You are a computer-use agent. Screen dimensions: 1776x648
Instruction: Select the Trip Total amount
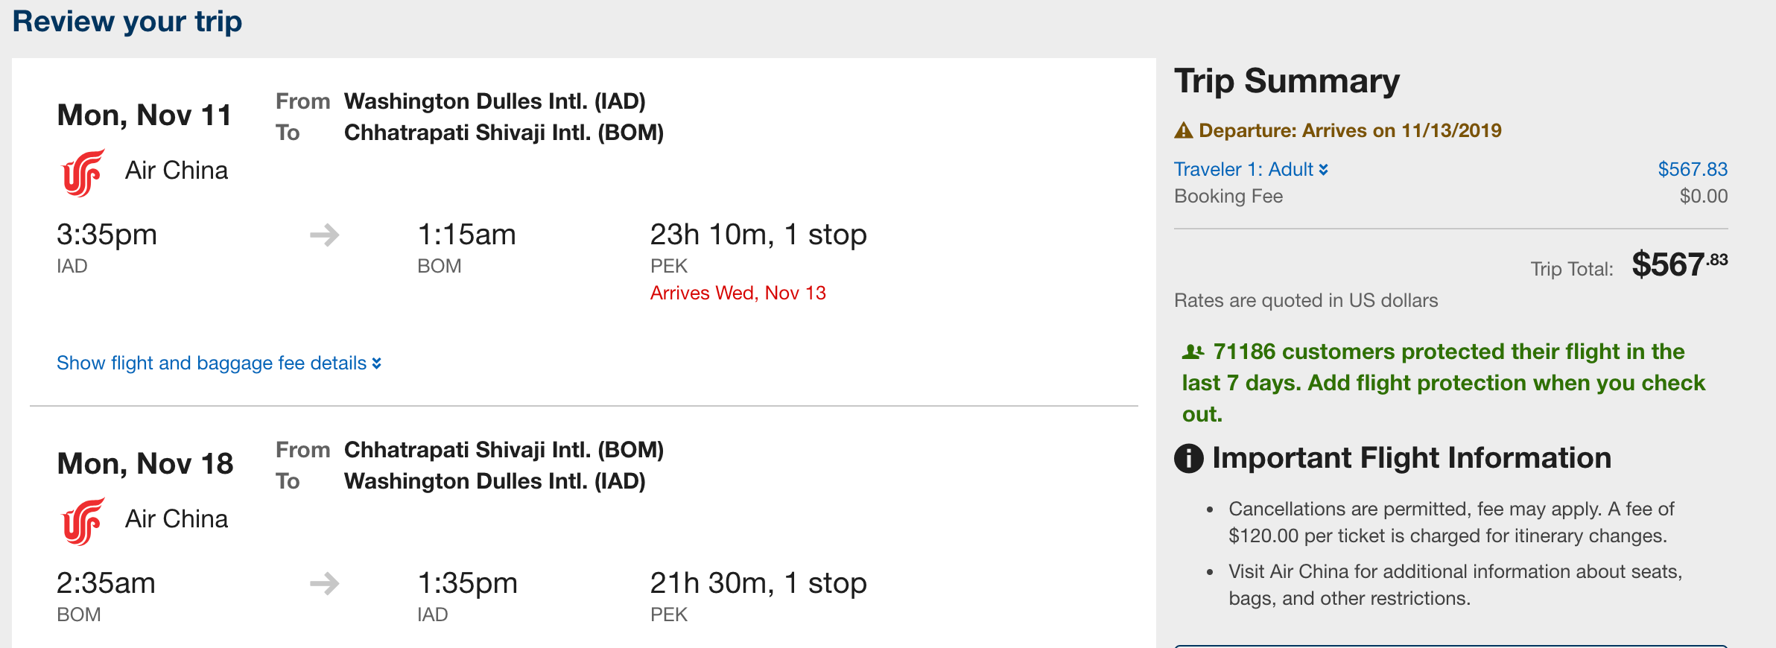coord(1678,264)
